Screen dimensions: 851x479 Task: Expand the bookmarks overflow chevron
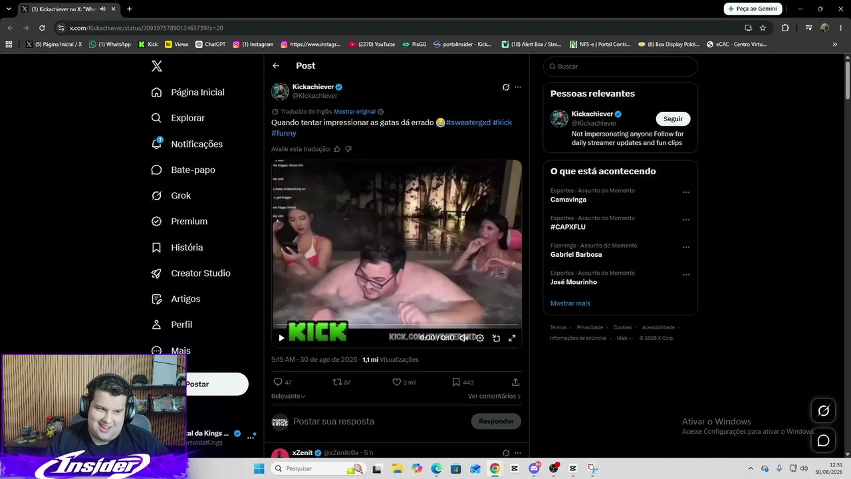pyautogui.click(x=835, y=45)
